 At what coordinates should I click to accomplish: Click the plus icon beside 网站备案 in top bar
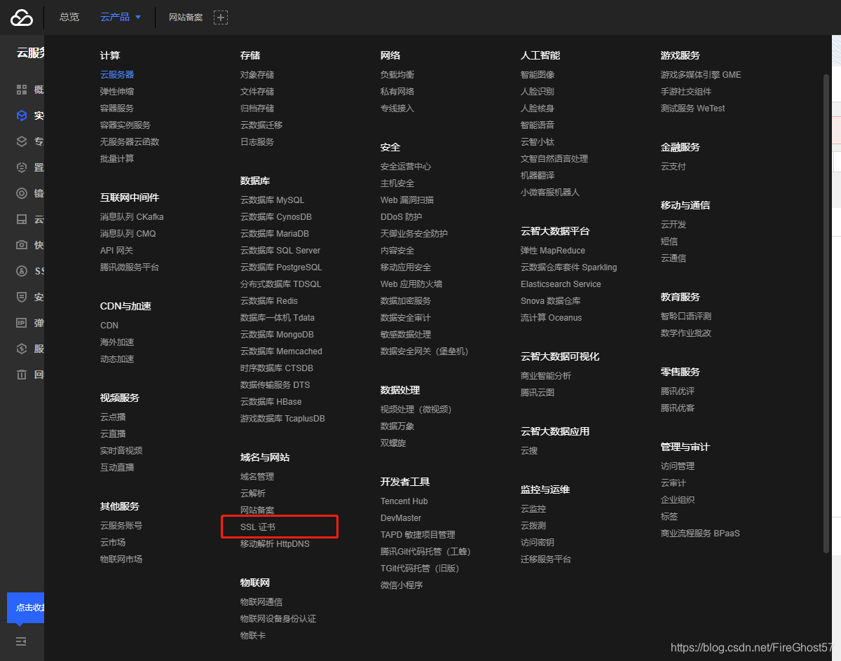pyautogui.click(x=221, y=18)
